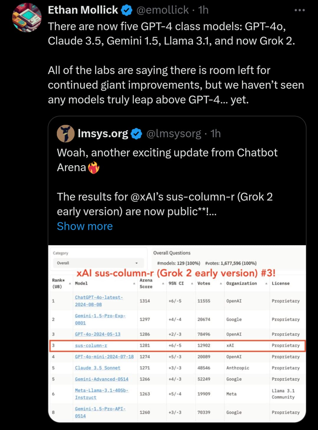The image size is (318, 430).
Task: Click lmsys.org's verified checkmark badge
Action: pyautogui.click(x=136, y=134)
